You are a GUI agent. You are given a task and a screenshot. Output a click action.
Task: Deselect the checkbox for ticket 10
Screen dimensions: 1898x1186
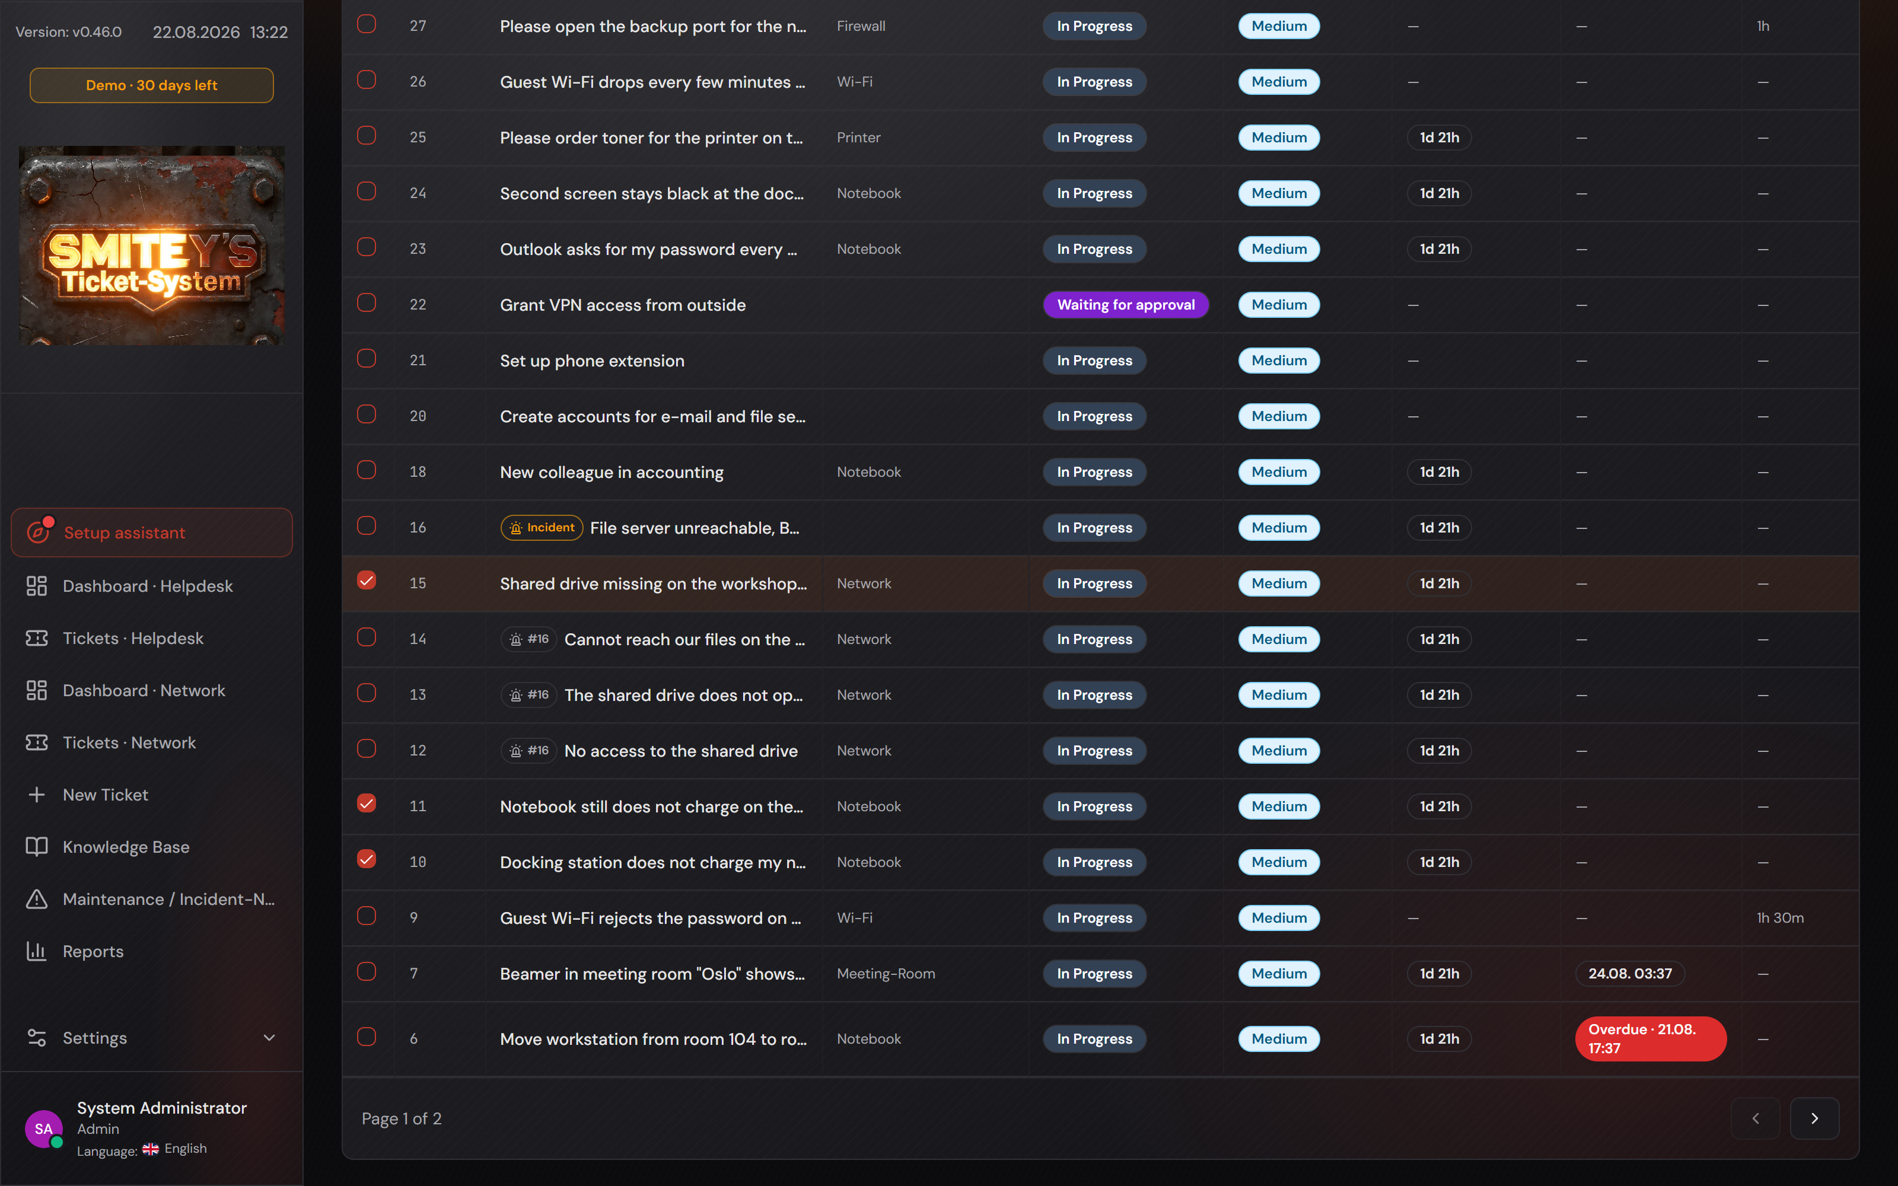click(x=367, y=859)
